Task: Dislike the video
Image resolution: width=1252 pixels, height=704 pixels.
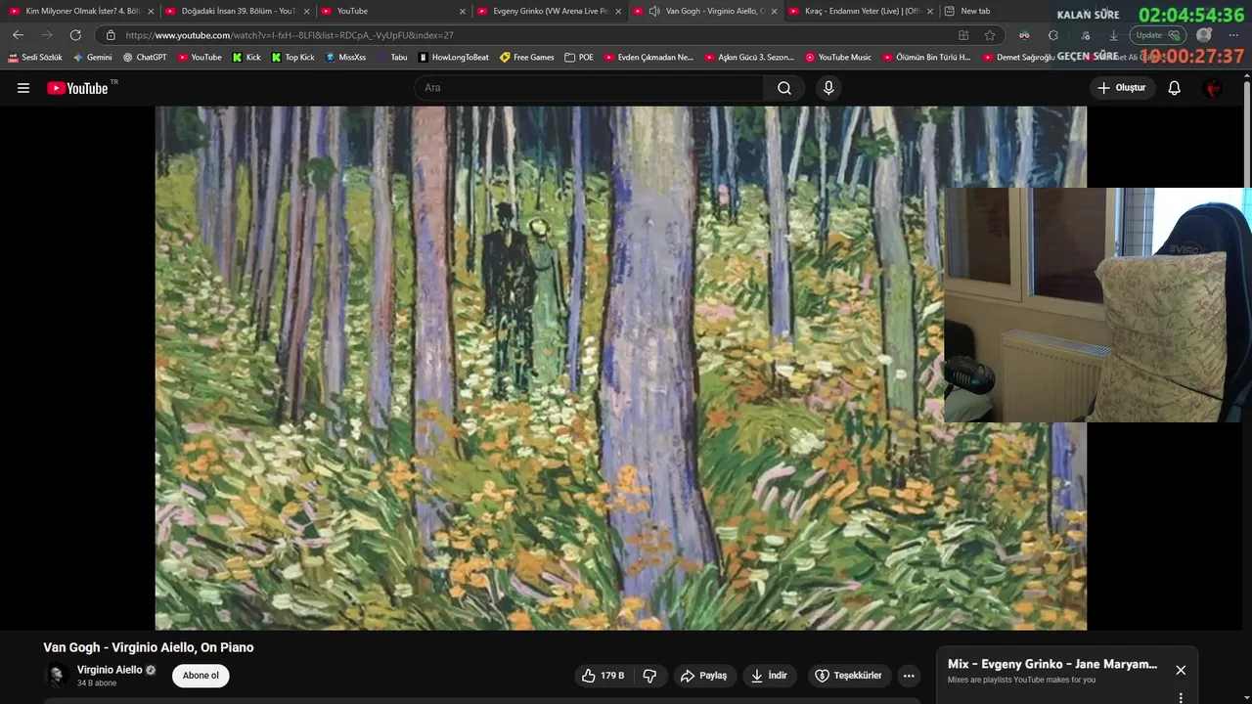Action: 649,676
